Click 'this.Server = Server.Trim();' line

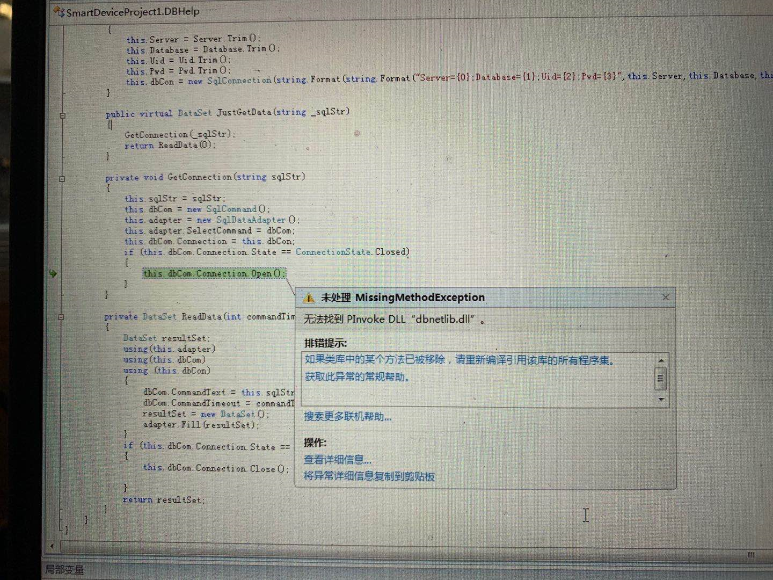pos(193,39)
